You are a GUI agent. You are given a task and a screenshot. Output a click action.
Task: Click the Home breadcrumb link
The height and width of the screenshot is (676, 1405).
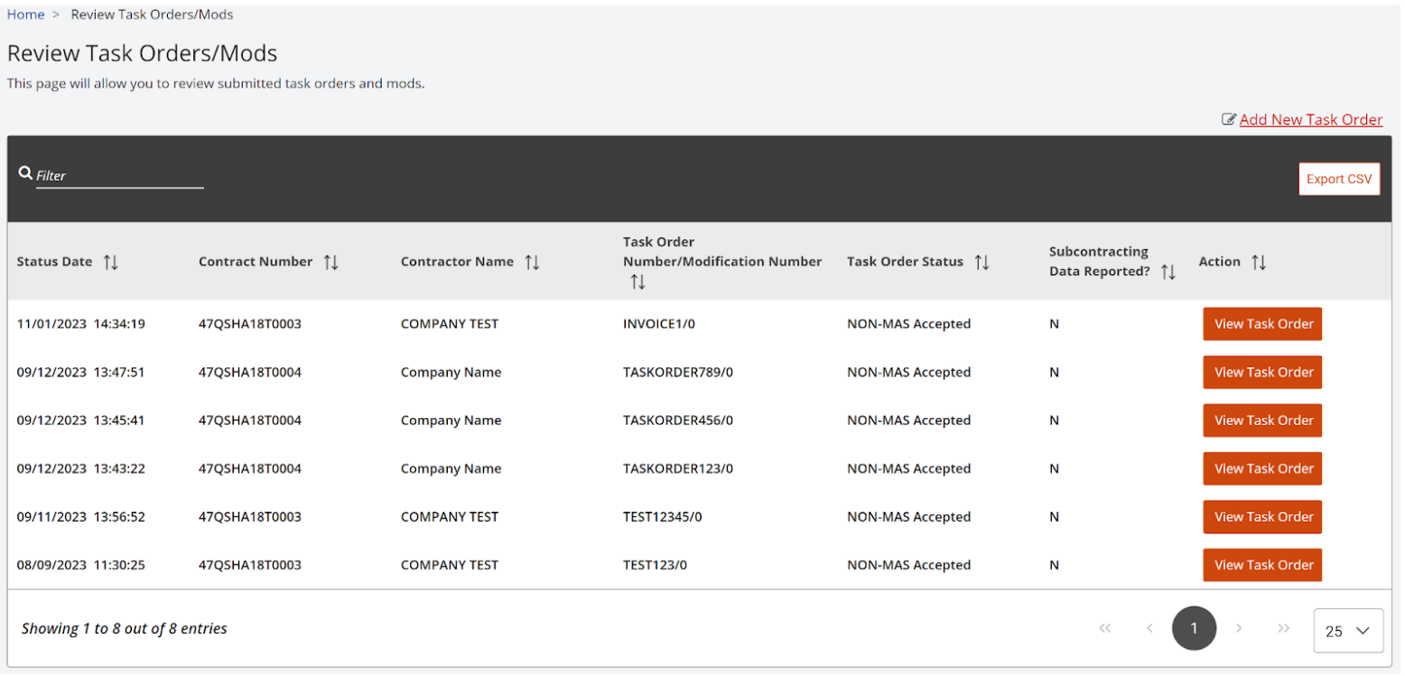click(25, 14)
